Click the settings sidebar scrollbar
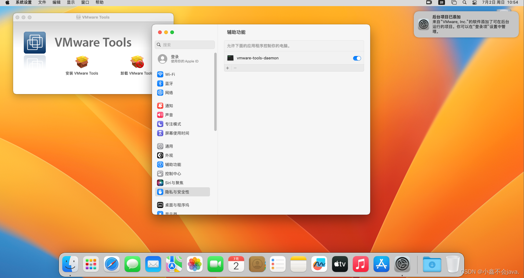524x278 pixels. pos(215,92)
